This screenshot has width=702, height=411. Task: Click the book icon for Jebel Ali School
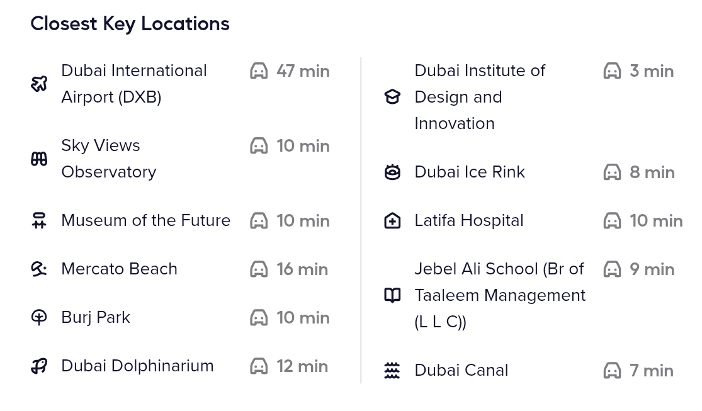coord(392,295)
